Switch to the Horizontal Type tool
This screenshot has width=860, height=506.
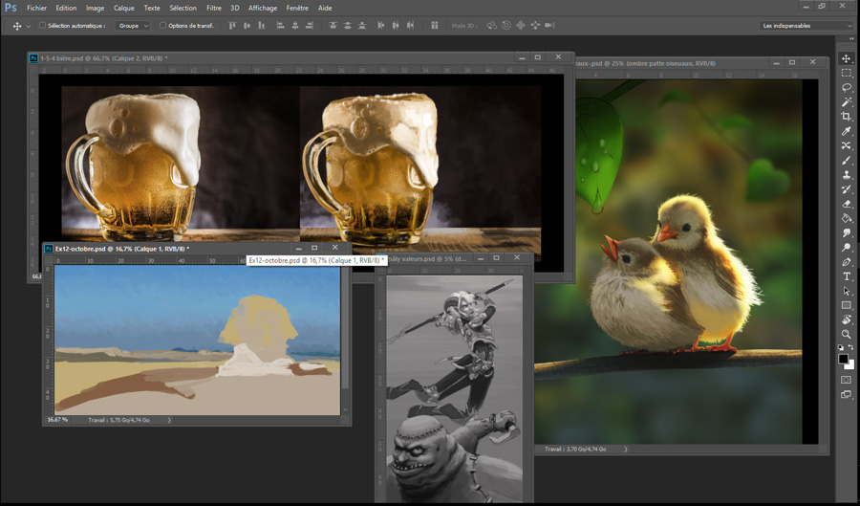847,276
